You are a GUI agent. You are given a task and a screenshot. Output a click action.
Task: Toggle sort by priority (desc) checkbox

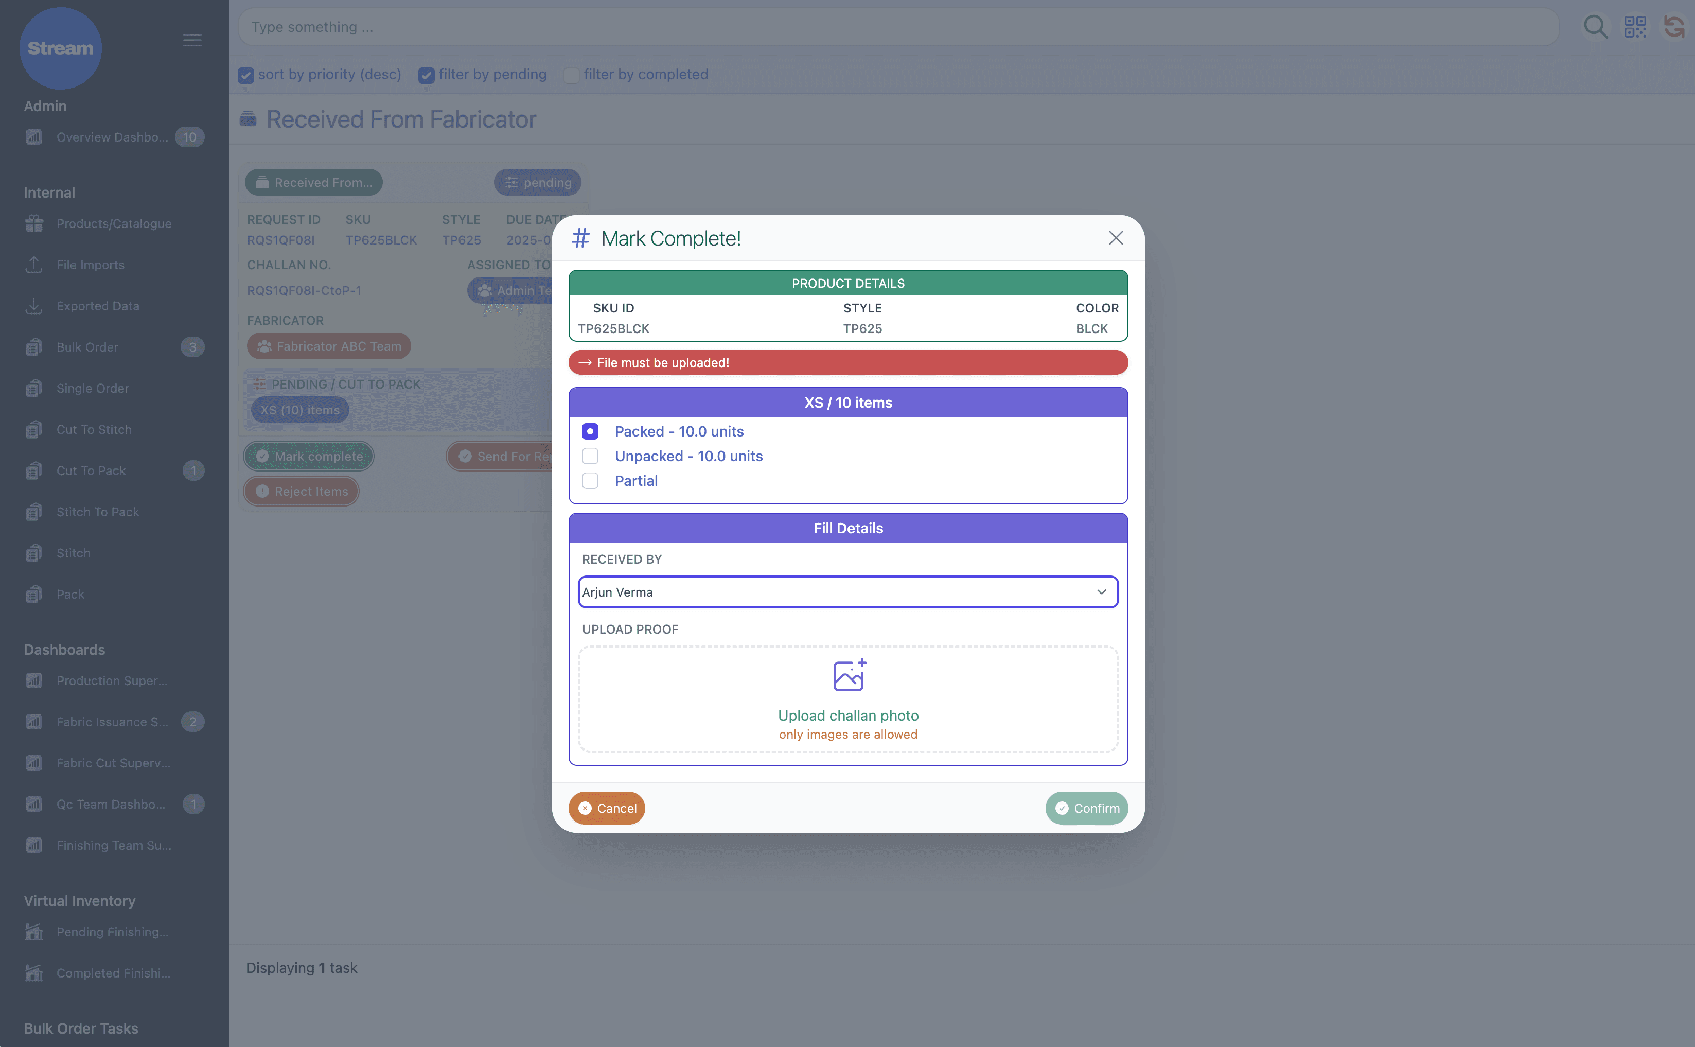point(245,75)
